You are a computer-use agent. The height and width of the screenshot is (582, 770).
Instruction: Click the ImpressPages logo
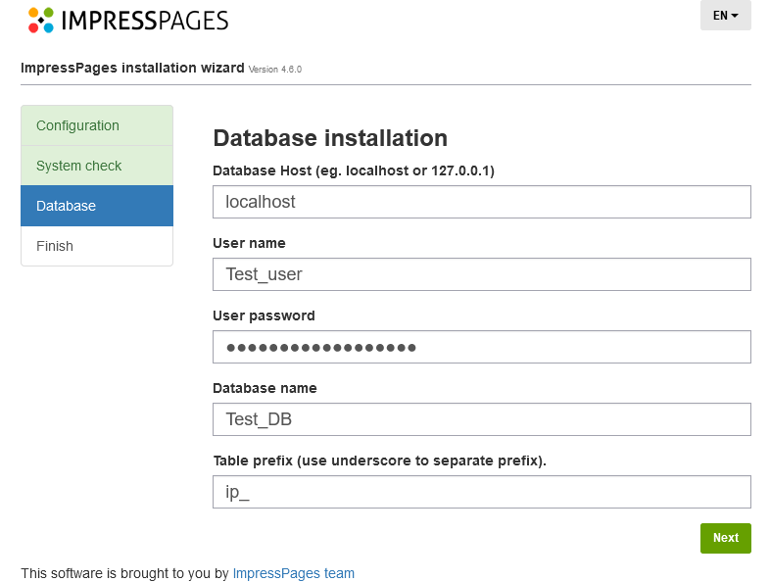[128, 21]
